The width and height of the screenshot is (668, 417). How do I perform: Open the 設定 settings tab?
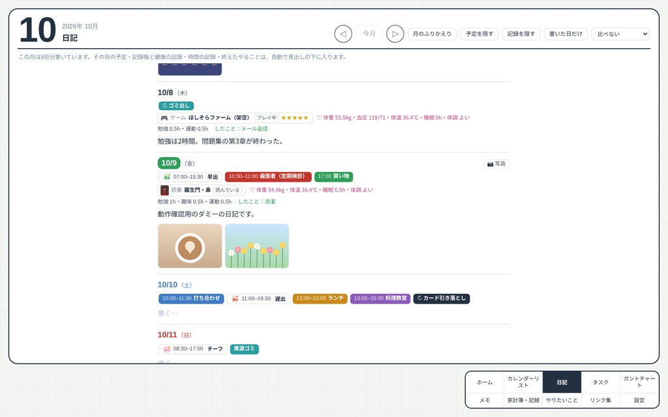pyautogui.click(x=639, y=401)
